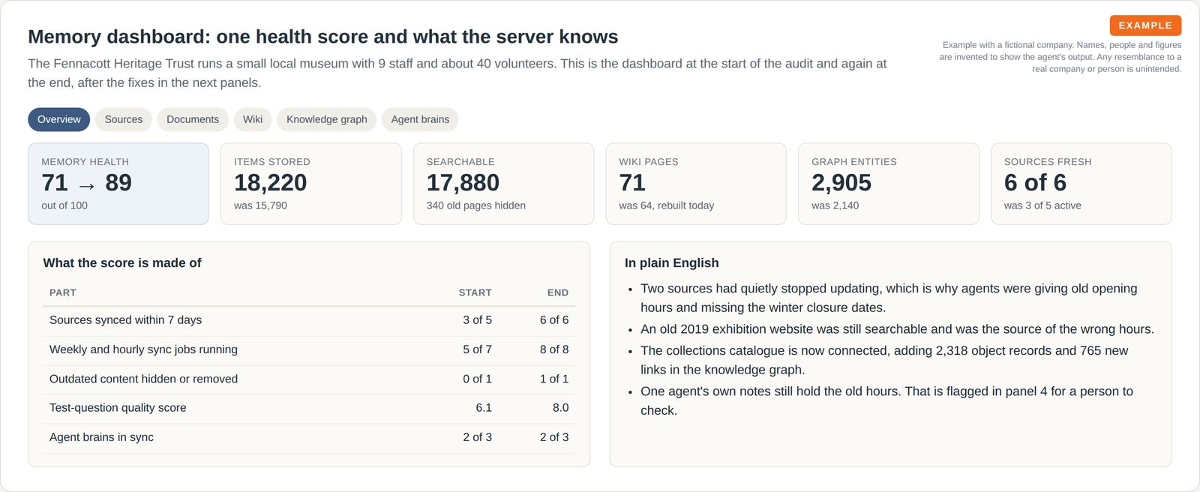Select the Items Stored card
Viewport: 1200px width, 492px height.
[x=311, y=184]
